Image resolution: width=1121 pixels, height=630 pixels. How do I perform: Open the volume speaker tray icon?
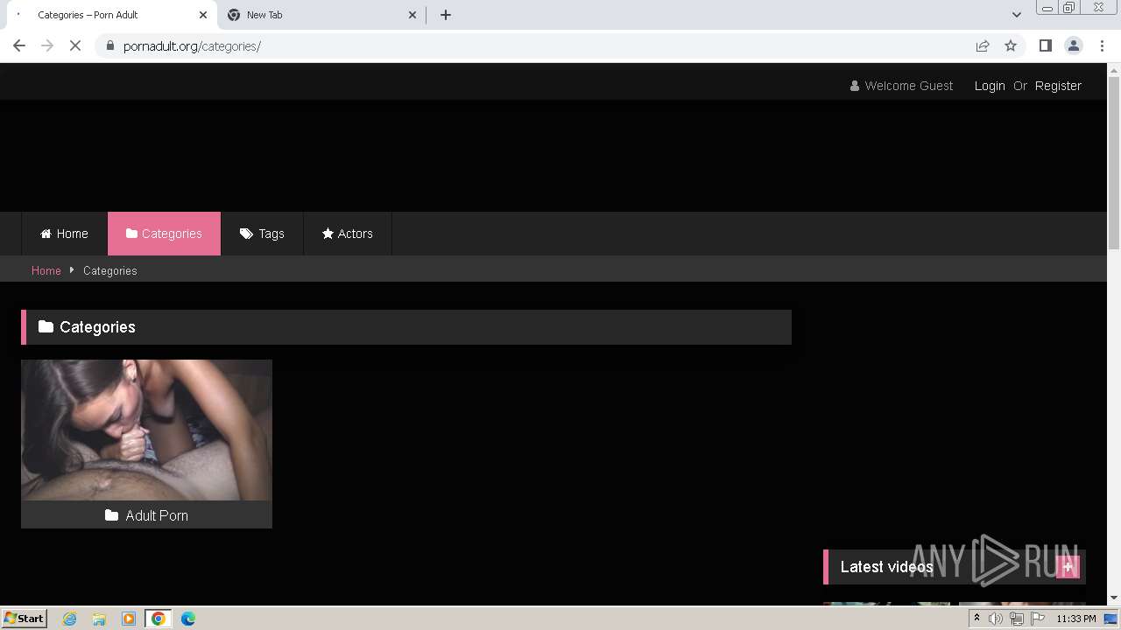996,619
